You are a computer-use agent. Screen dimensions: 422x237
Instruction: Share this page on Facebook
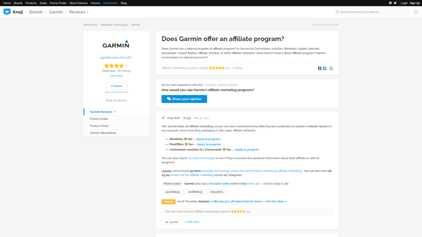(320, 68)
